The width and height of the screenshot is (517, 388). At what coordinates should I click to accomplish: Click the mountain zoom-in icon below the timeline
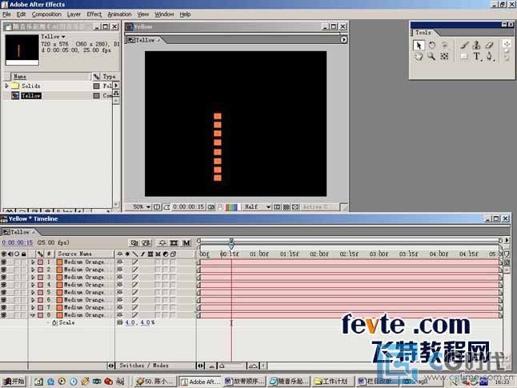pos(253,366)
